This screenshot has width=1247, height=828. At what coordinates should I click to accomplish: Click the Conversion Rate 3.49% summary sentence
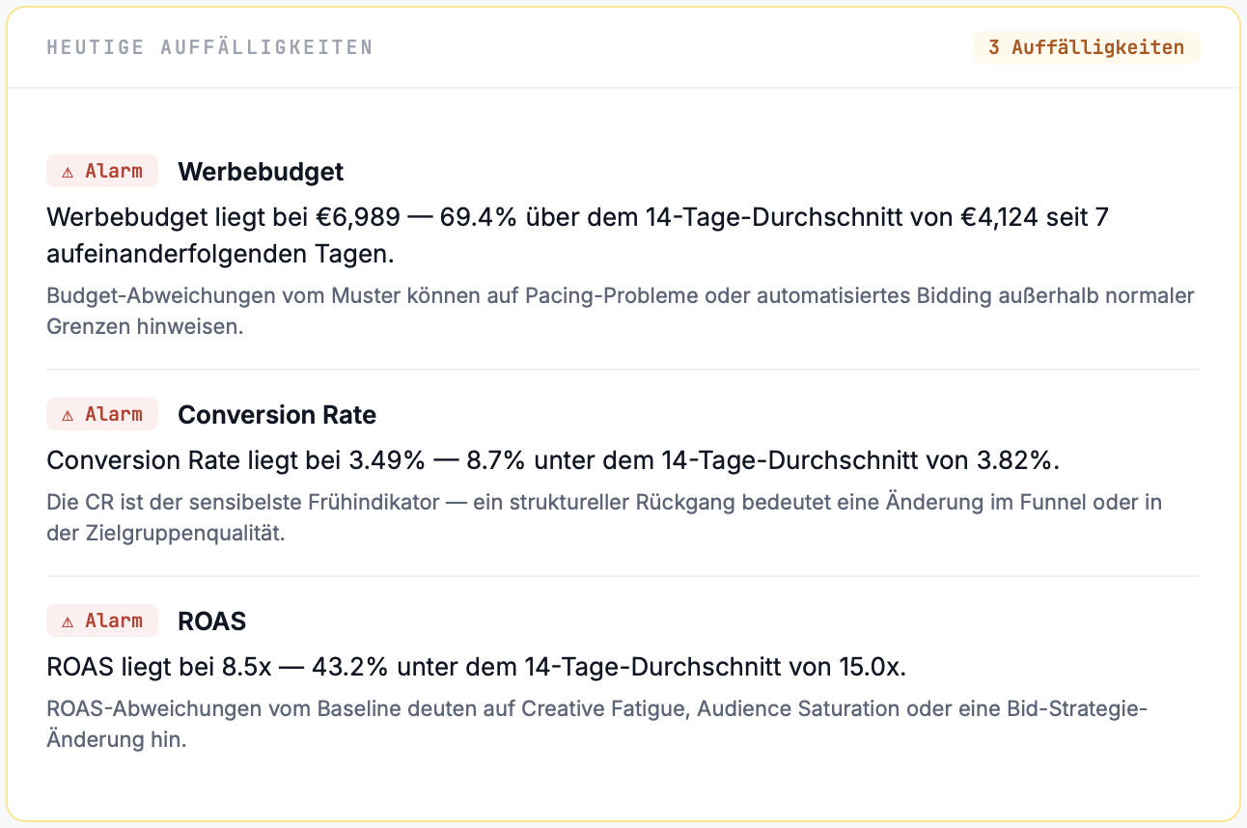(x=553, y=461)
